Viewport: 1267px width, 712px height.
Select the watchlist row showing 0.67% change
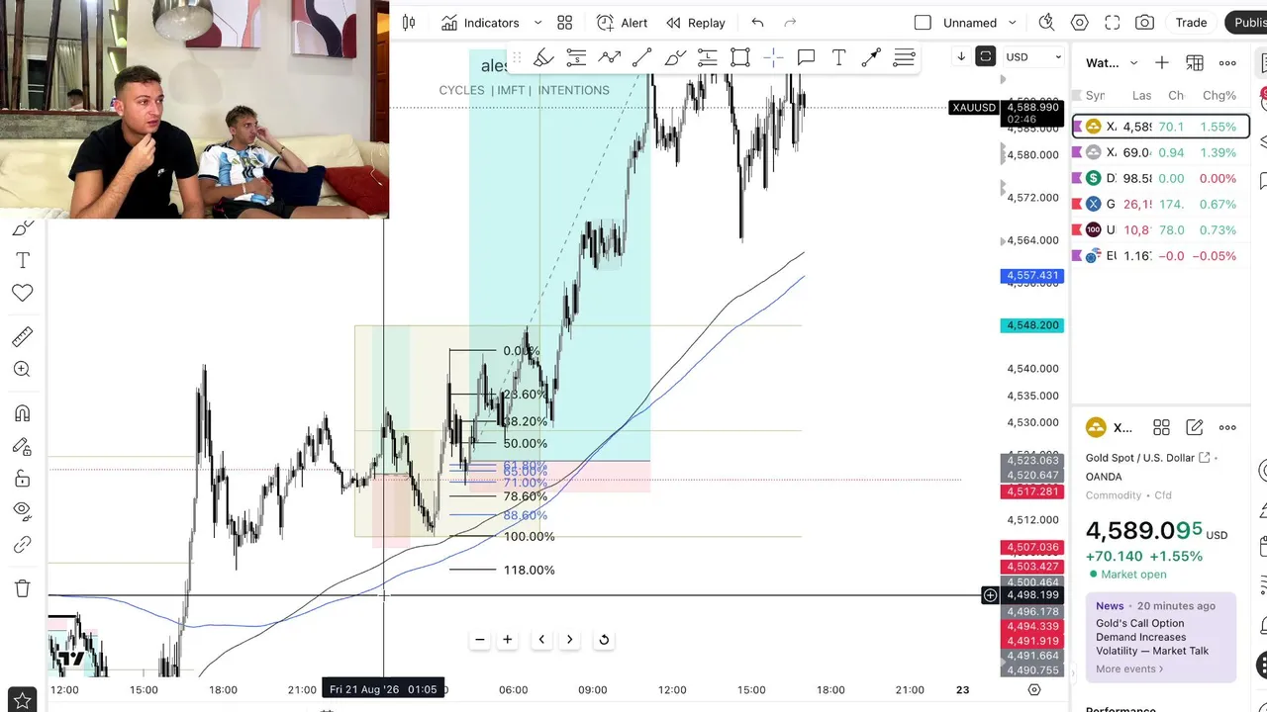coord(1161,204)
